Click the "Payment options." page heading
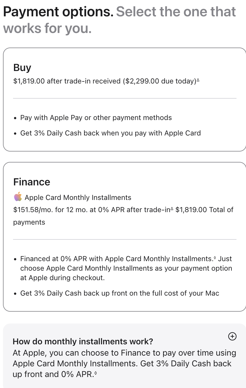This screenshot has height=388, width=246. (x=58, y=12)
